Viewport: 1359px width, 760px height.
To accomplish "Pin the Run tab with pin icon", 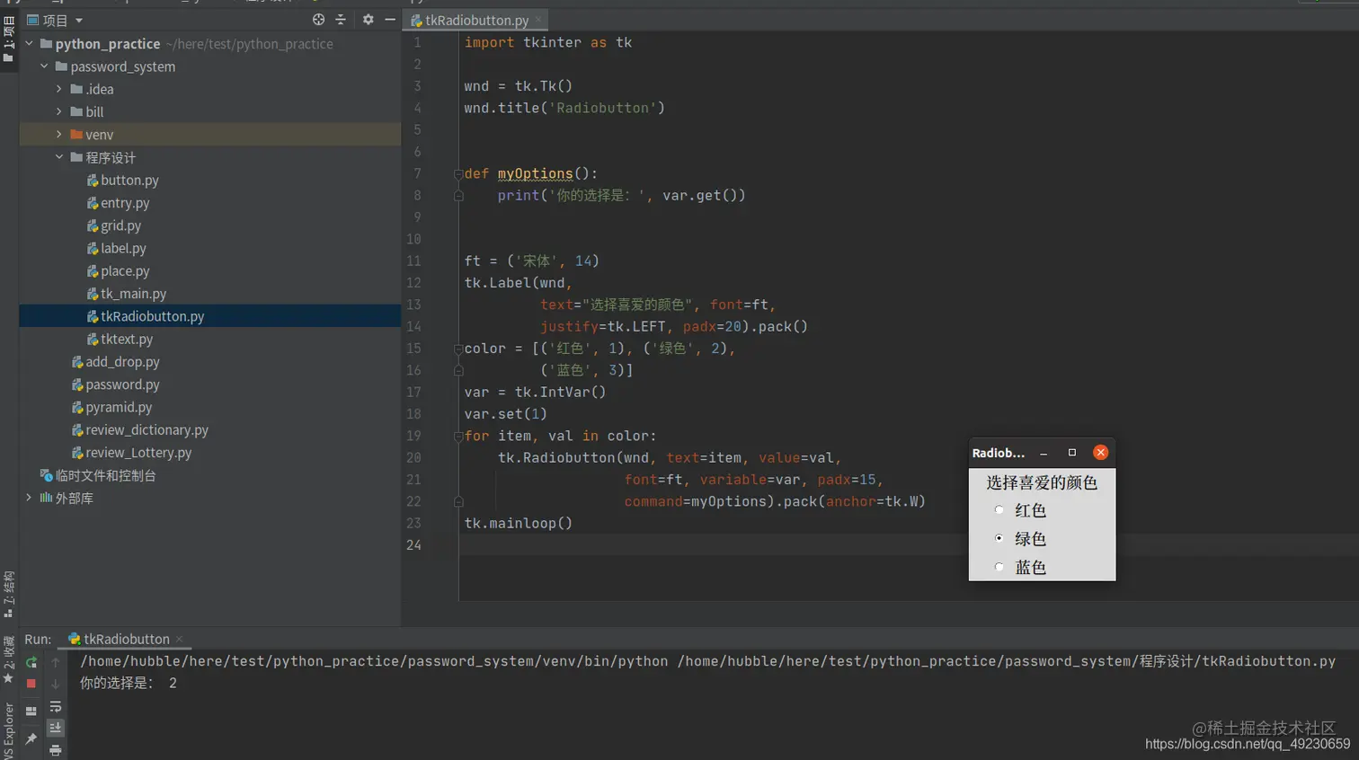I will click(31, 738).
